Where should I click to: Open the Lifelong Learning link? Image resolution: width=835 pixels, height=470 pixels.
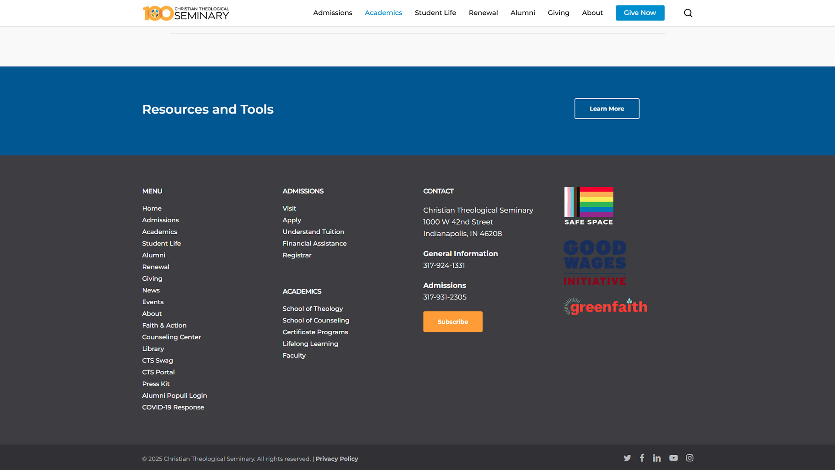point(311,344)
